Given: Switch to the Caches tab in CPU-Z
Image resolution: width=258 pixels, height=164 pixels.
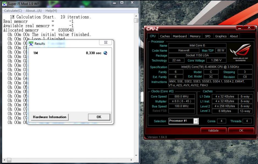Looking at the screenshot, I should pos(165,36).
